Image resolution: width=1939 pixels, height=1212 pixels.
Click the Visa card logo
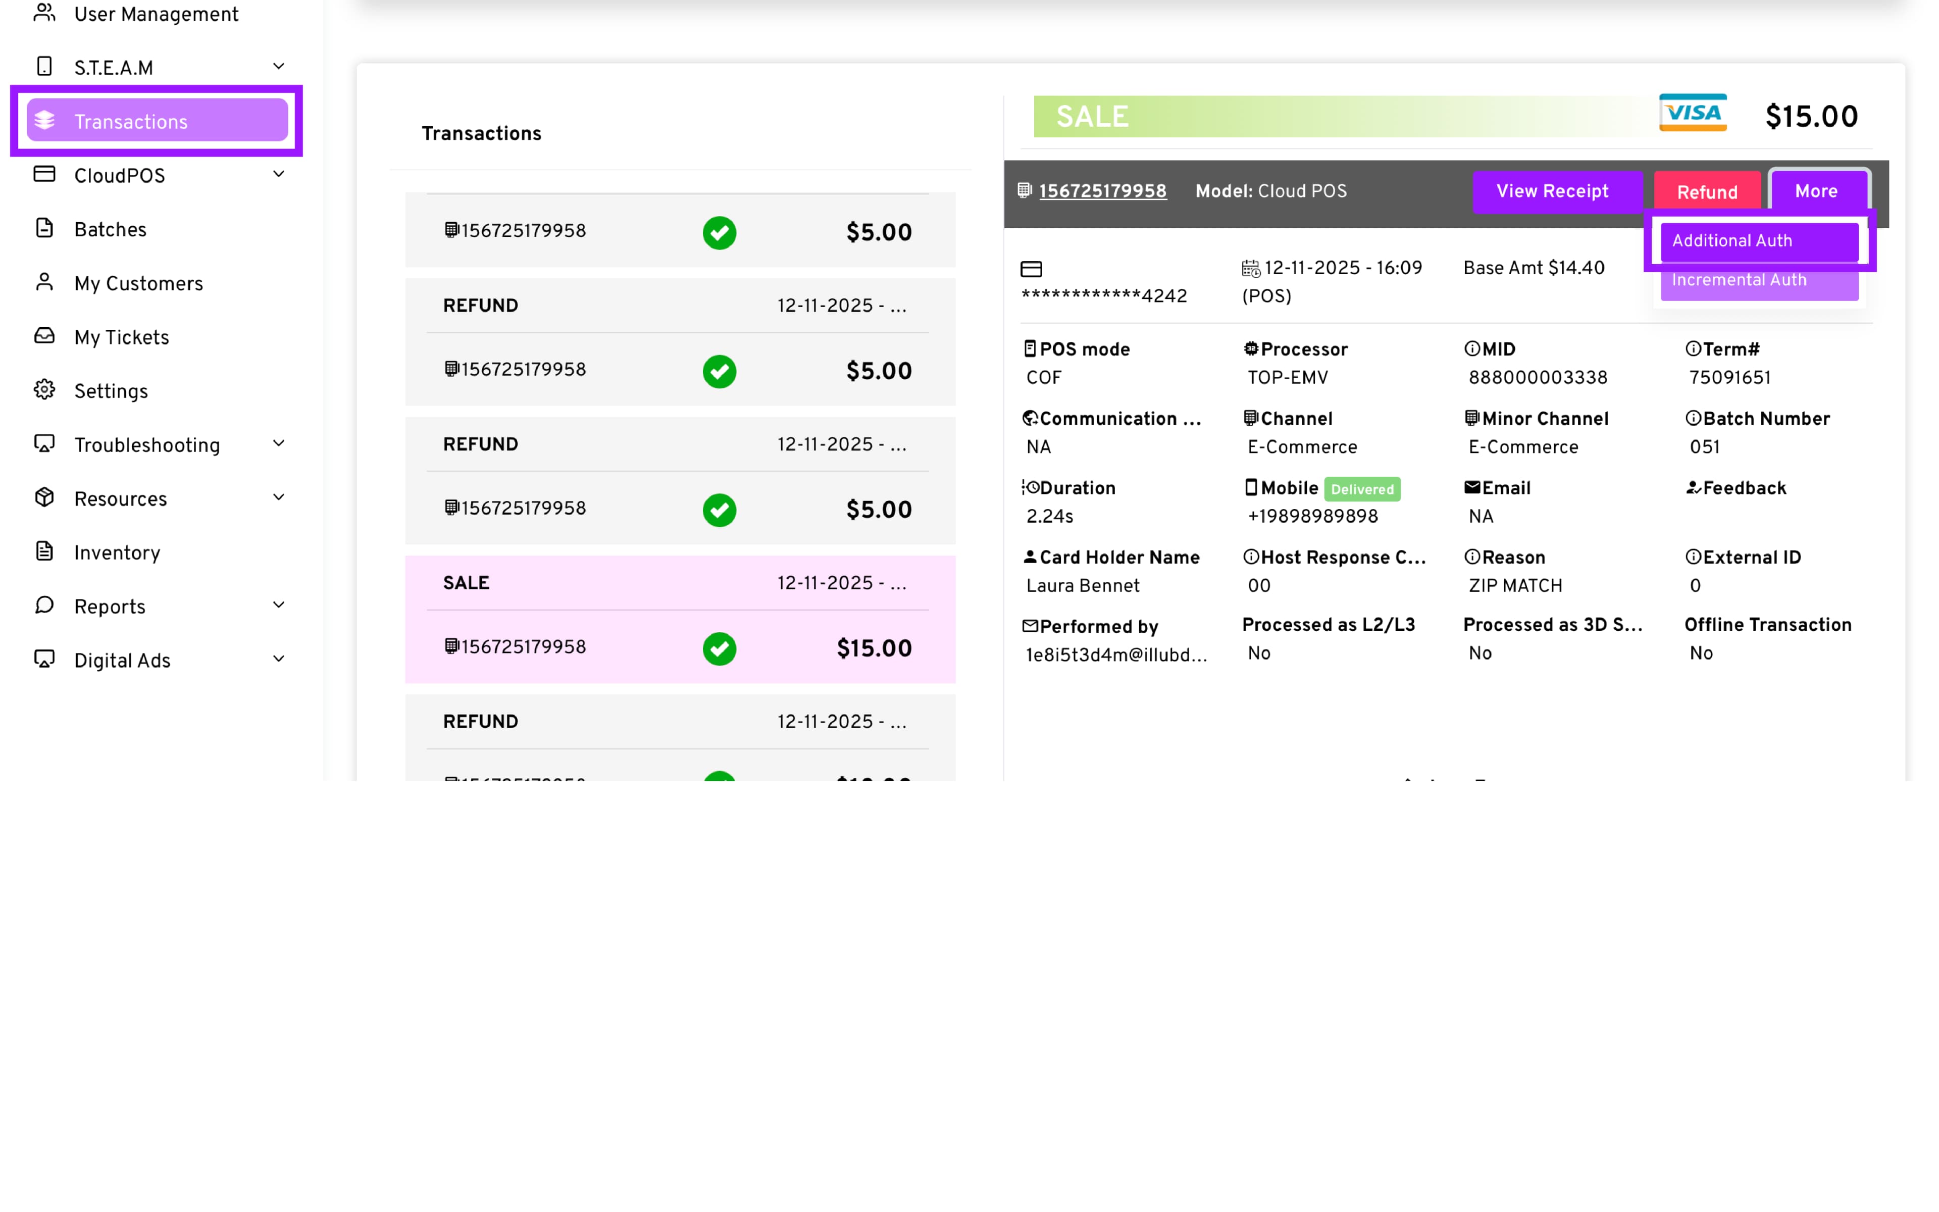1692,113
